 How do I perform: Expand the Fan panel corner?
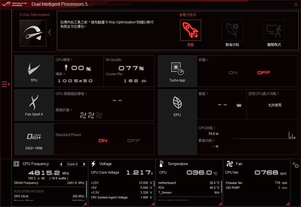point(288,204)
